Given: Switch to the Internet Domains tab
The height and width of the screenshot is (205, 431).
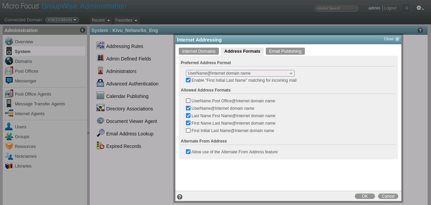Looking at the screenshot, I should [x=199, y=51].
